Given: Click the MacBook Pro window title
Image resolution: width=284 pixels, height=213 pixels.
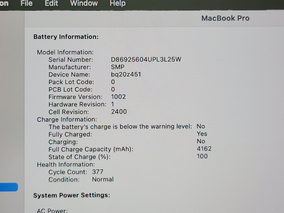Looking at the screenshot, I should [x=225, y=18].
